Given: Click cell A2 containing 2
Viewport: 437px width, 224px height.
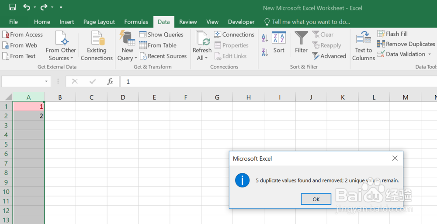Looking at the screenshot, I should click(29, 116).
